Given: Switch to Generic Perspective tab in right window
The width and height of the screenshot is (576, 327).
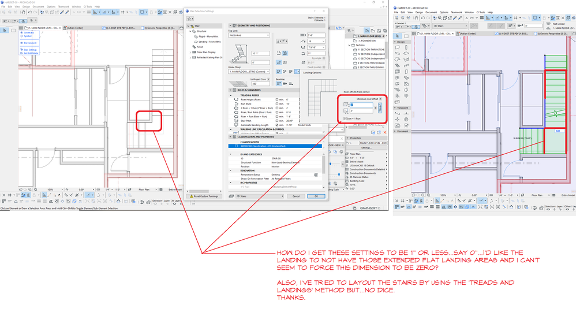Looking at the screenshot, I should click(x=551, y=34).
